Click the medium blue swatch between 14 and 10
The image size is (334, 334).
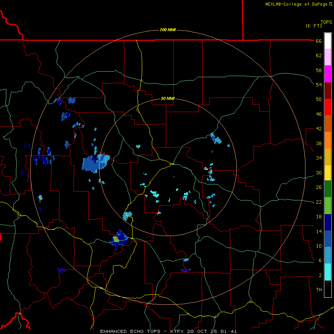(328, 239)
